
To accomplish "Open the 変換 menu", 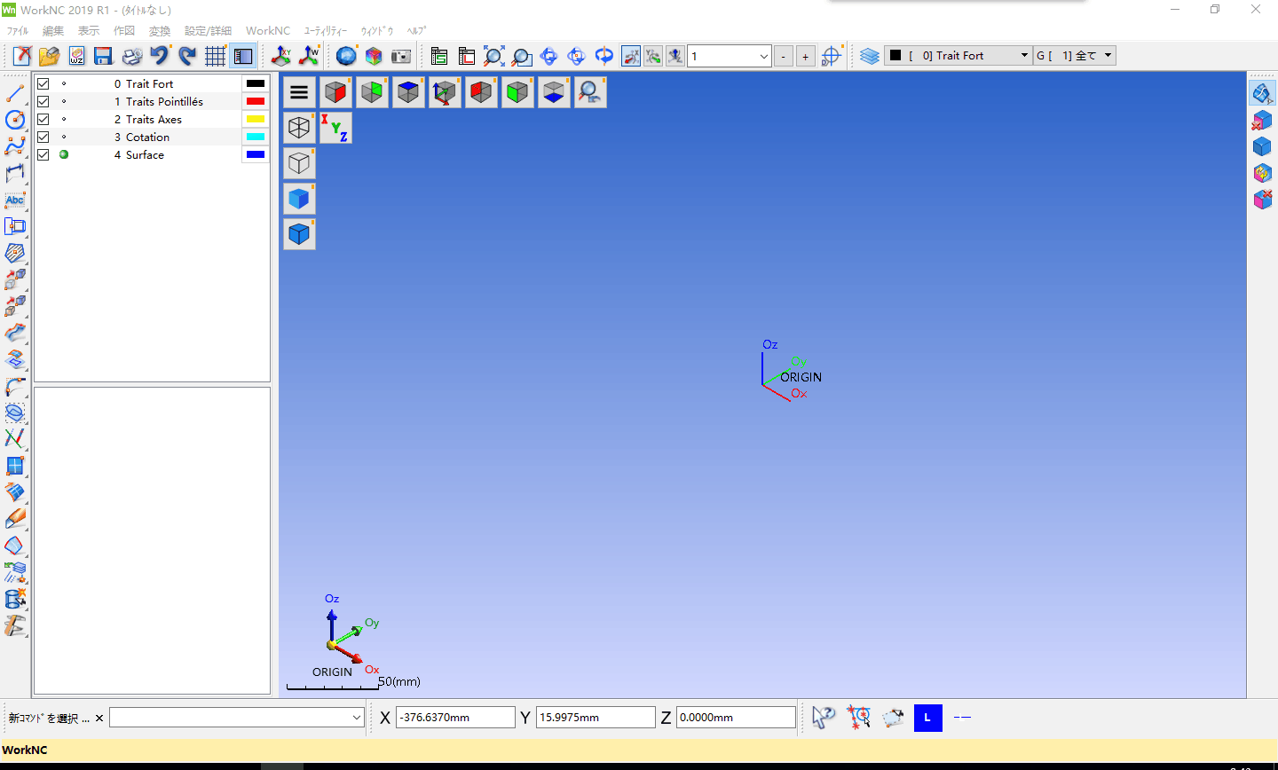I will 160,30.
